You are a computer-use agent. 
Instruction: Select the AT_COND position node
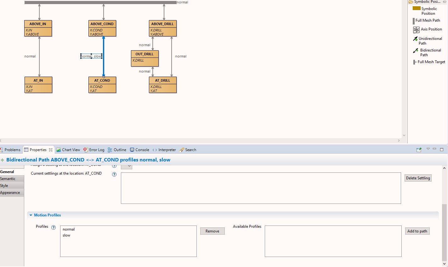pyautogui.click(x=102, y=85)
